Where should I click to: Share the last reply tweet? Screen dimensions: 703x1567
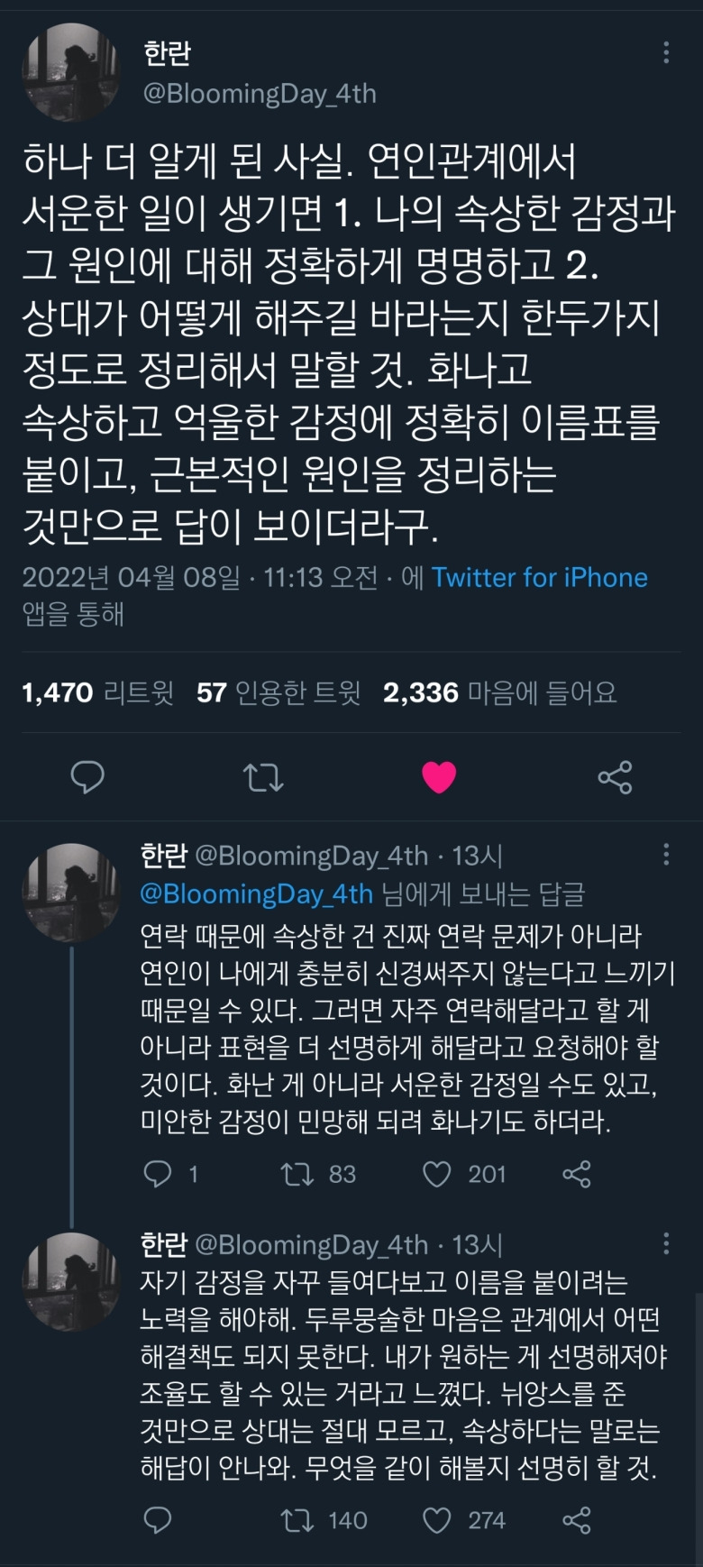coord(576,1520)
